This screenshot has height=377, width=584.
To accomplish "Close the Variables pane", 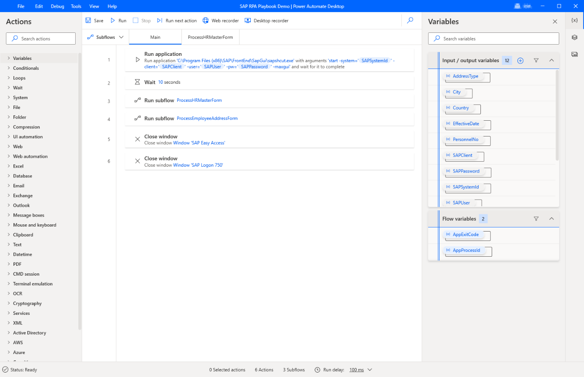I will pos(555,21).
